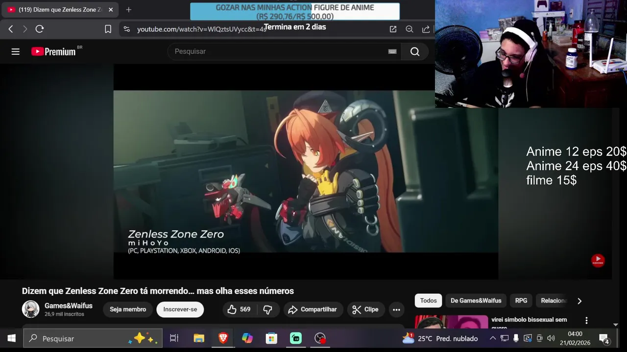The height and width of the screenshot is (352, 627).
Task: Select the Todos filter chip
Action: click(x=428, y=301)
